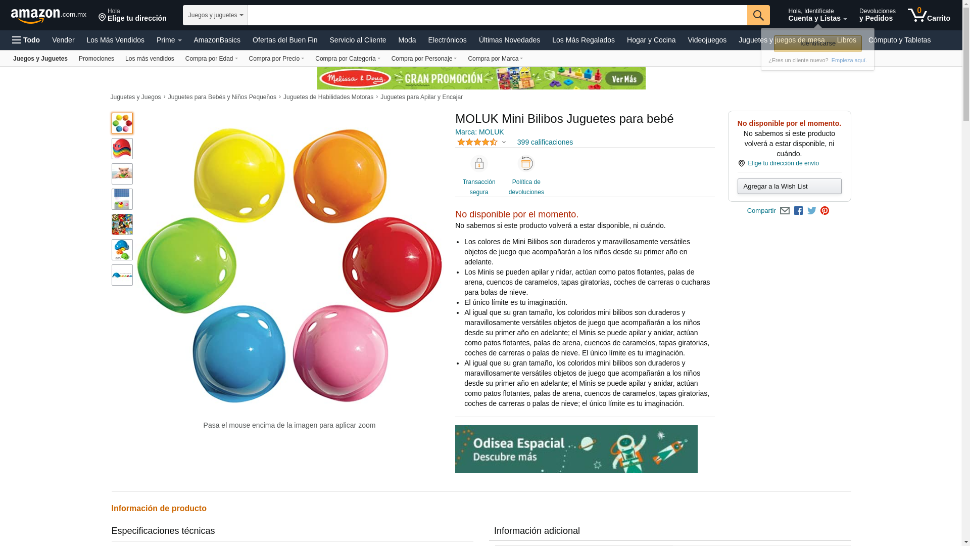This screenshot has width=970, height=546.
Task: Click the main search input field
Action: [x=498, y=15]
